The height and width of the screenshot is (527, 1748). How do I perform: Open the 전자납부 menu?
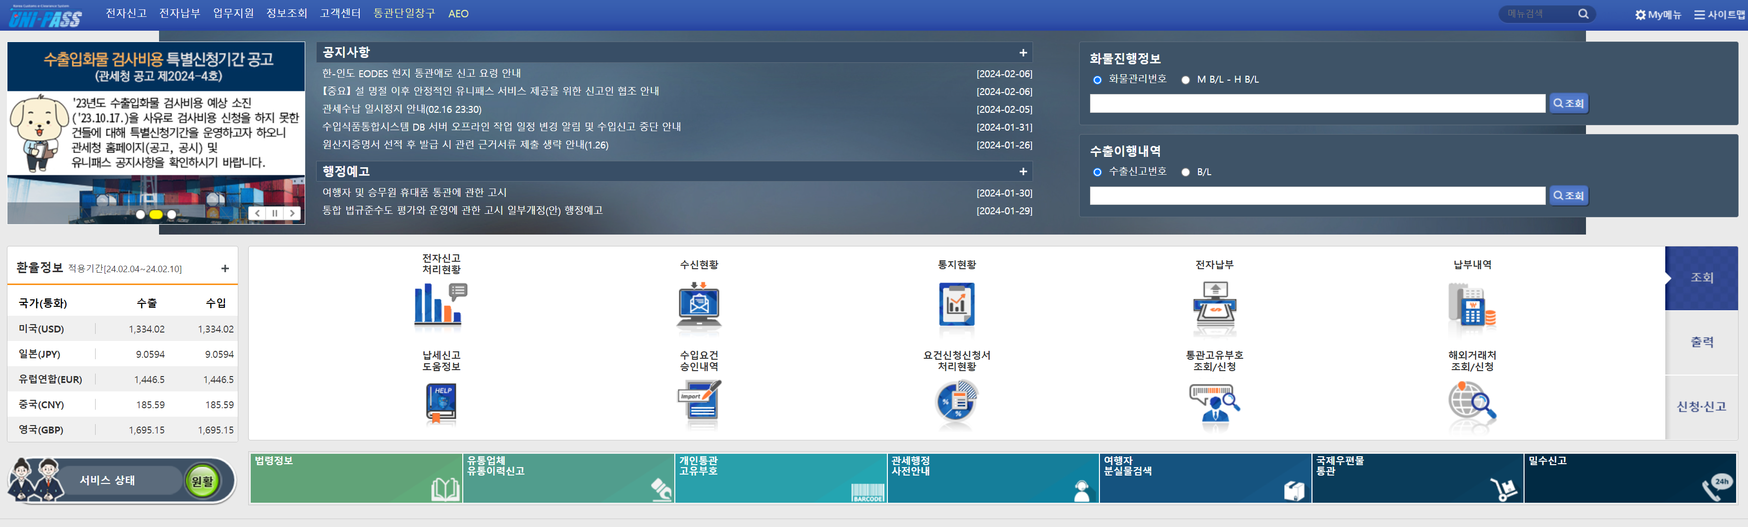180,13
